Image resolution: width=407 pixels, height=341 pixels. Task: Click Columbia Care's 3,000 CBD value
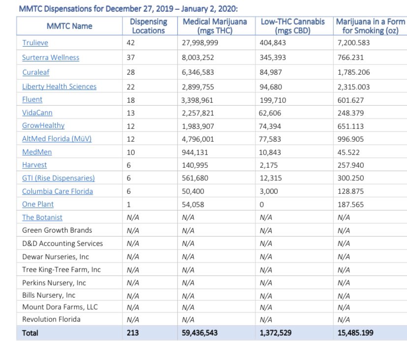(x=269, y=191)
